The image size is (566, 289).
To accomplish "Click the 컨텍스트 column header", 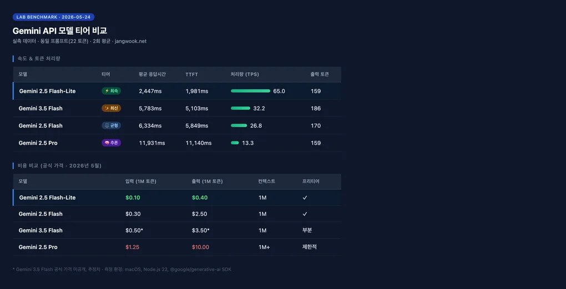I will [267, 181].
